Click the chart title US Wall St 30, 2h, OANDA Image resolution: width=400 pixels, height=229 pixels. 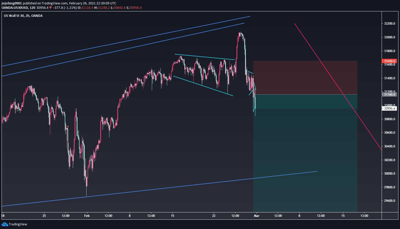click(23, 16)
